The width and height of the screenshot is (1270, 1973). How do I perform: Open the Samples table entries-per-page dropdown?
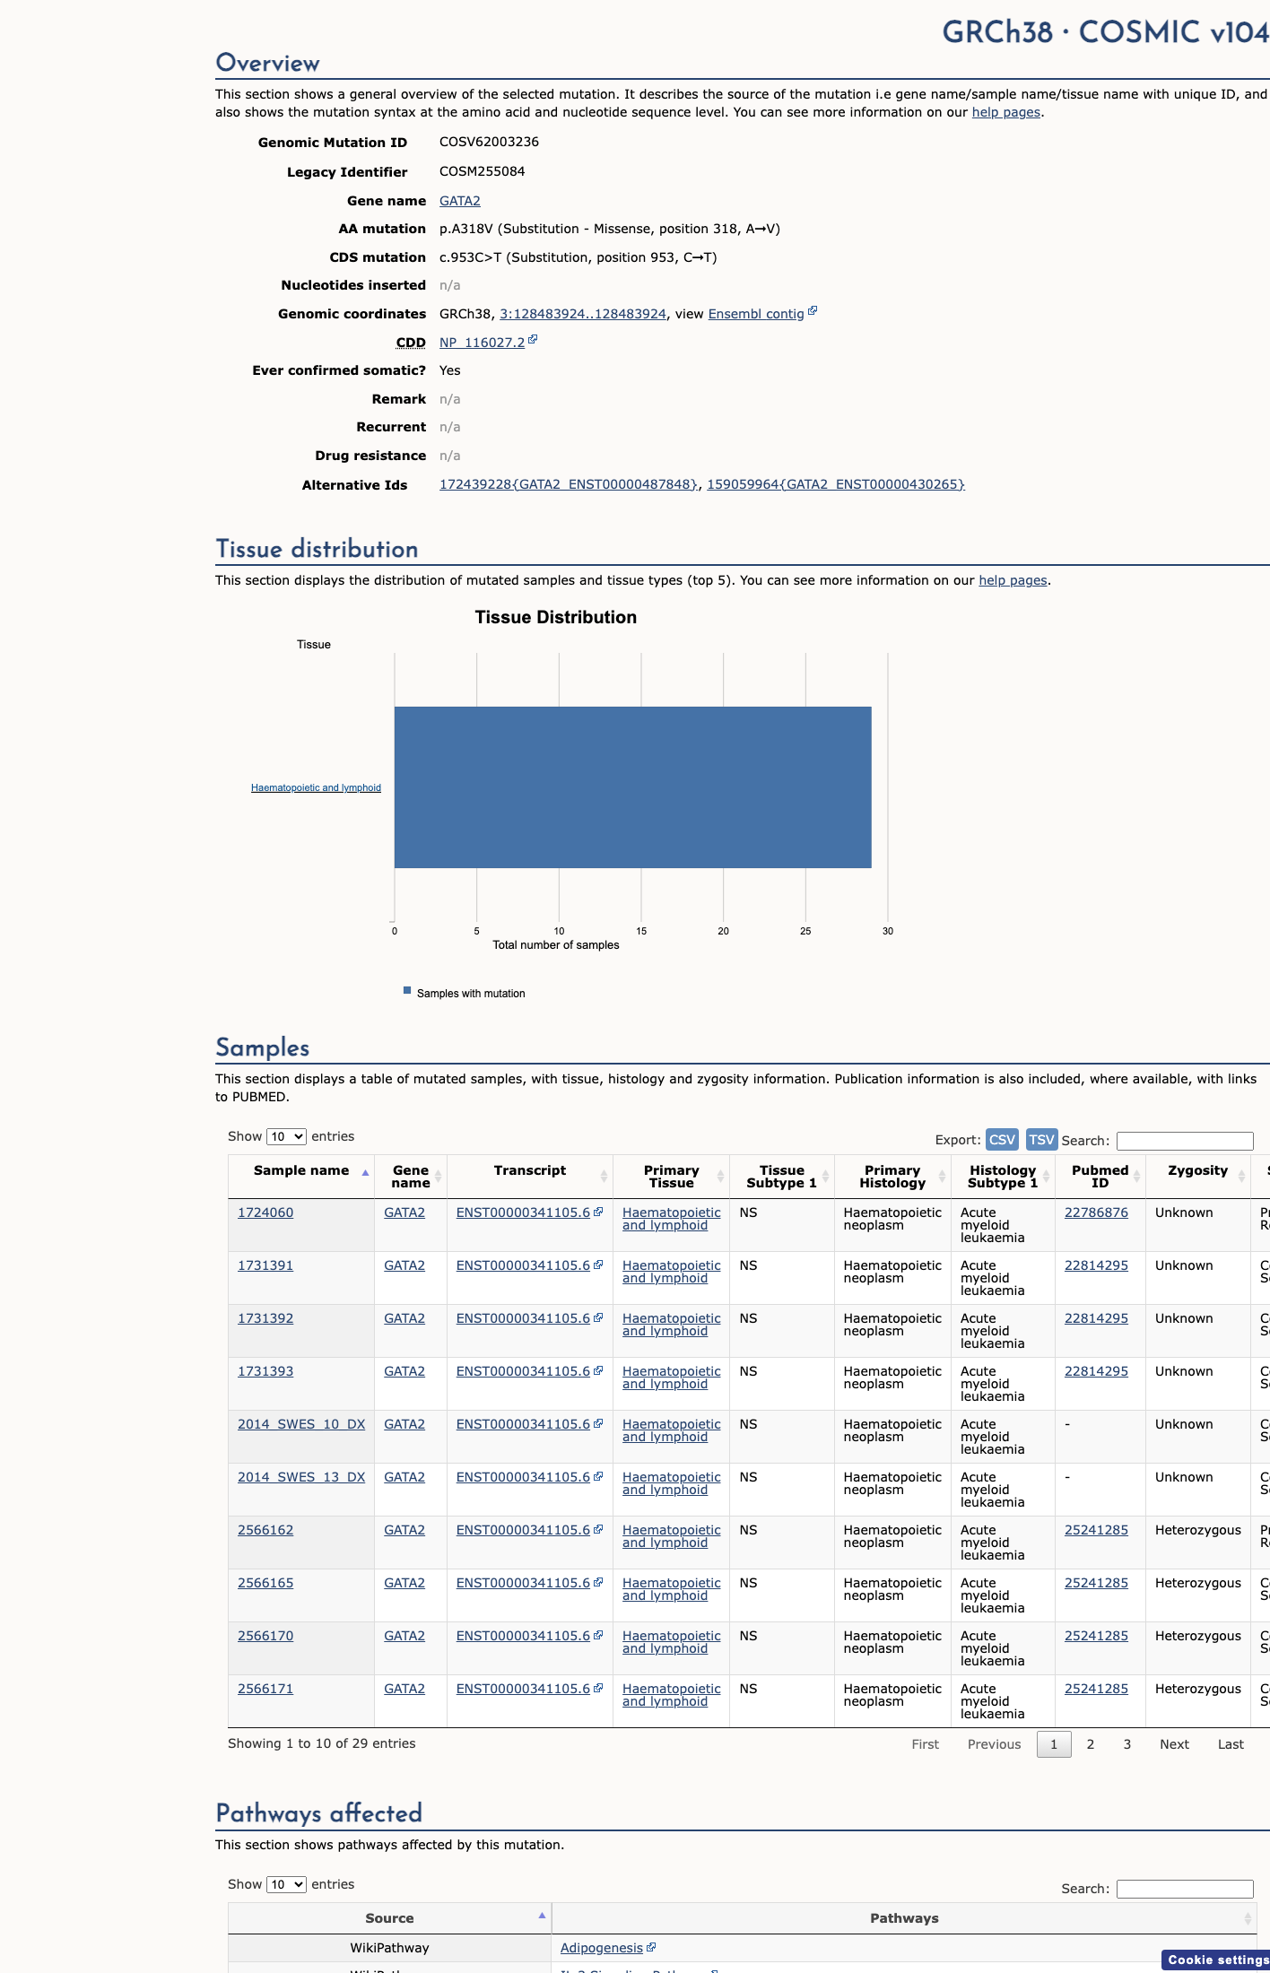286,1136
